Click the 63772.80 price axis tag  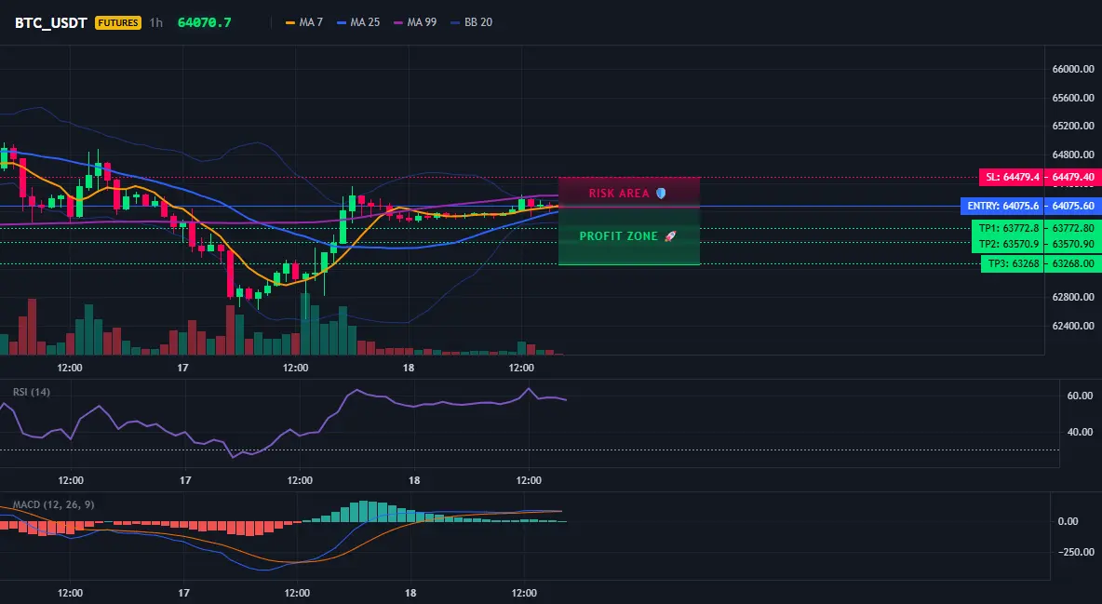point(1073,228)
